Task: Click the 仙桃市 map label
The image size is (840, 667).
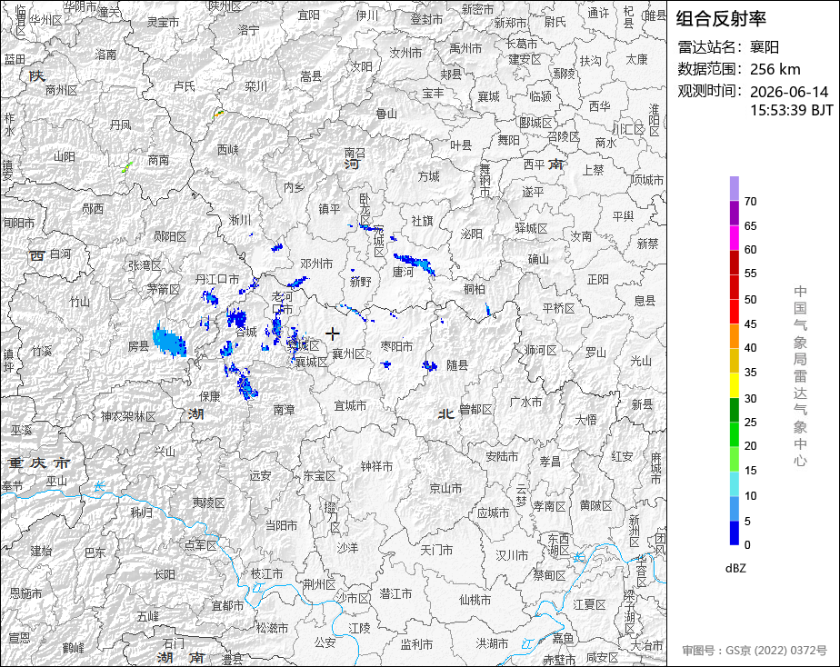Action: 475,601
